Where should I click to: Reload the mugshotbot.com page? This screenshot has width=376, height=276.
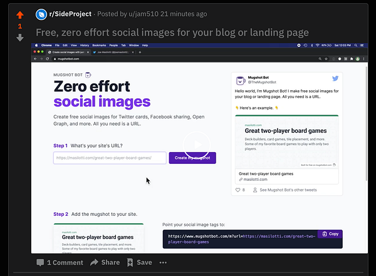pos(48,59)
